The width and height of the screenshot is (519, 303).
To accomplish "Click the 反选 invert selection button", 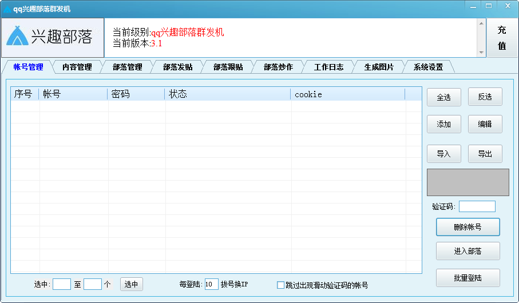I will [x=485, y=97].
